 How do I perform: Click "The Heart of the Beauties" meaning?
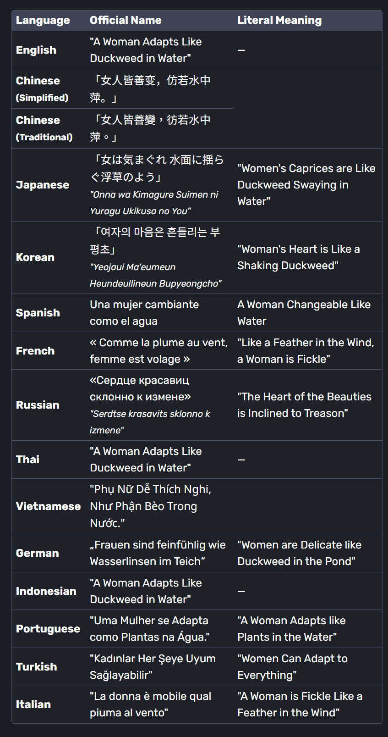(304, 405)
